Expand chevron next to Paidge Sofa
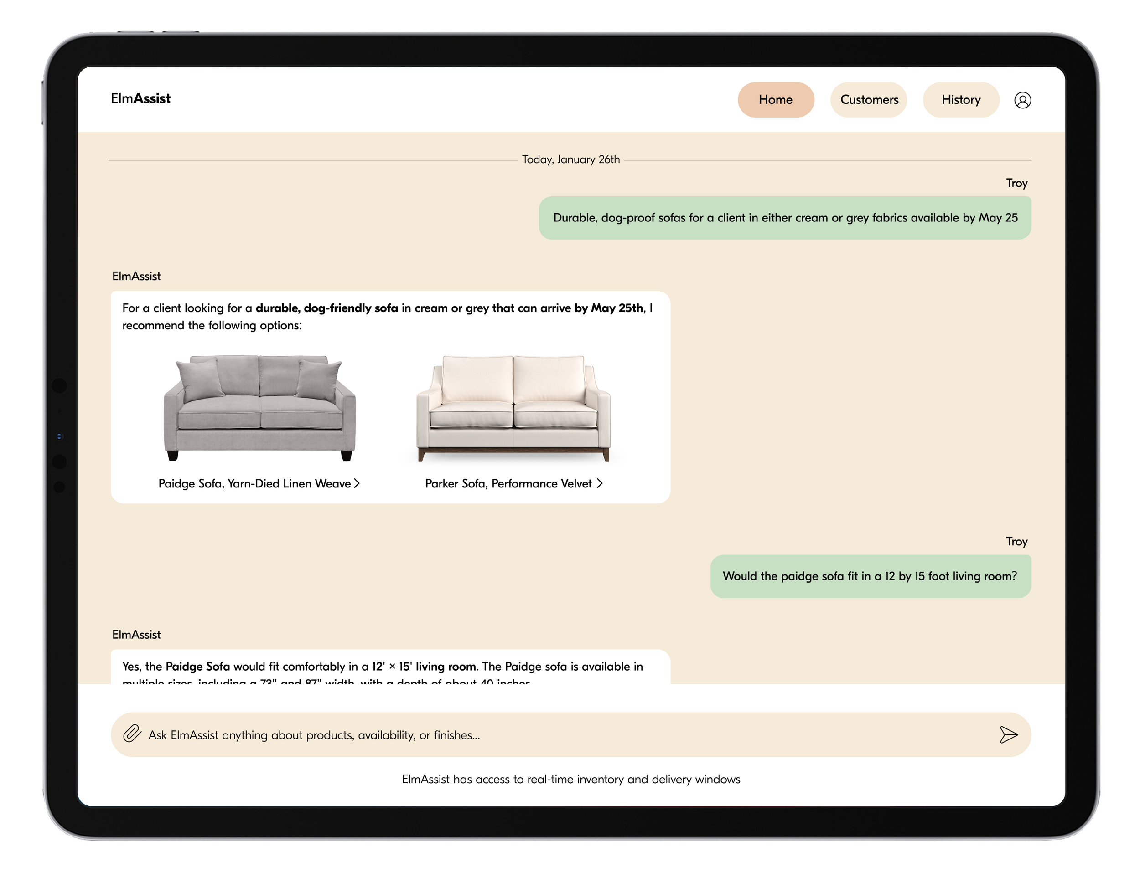 pos(357,483)
